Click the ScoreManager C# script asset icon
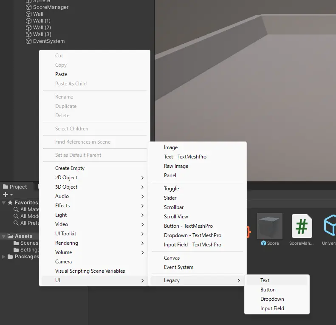 coord(302,226)
